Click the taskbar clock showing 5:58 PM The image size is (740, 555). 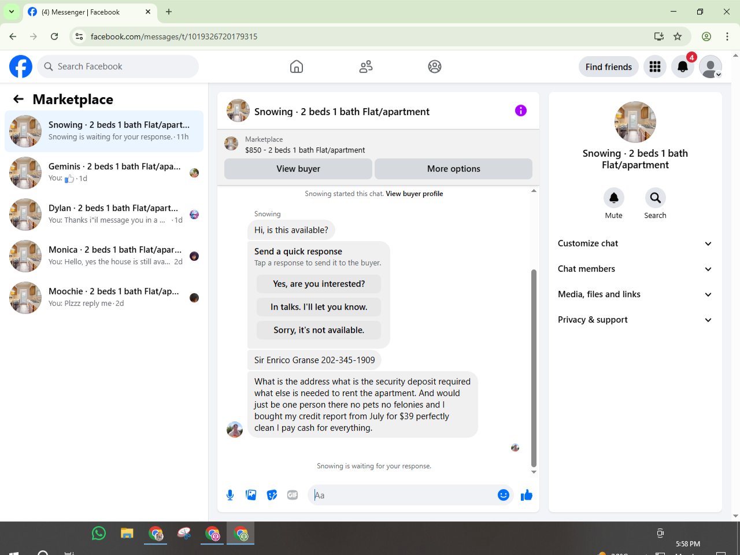click(x=688, y=544)
